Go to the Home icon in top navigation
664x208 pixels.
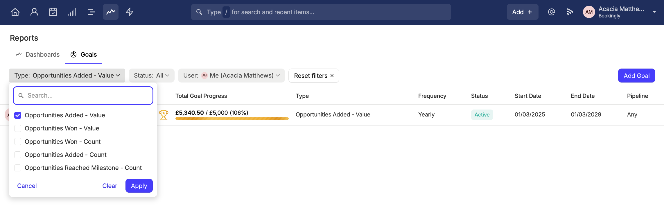(x=15, y=12)
